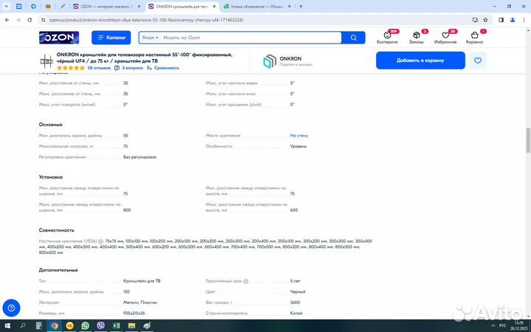Click the Металл, Пластик material value
531x332 pixels.
[x=140, y=302]
